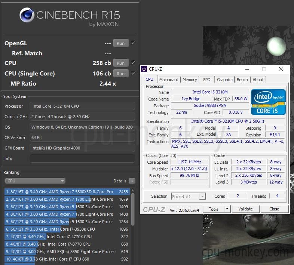The image size is (294, 265).
Task: Click the Code Name value Ivy Bridge
Action: [191, 99]
